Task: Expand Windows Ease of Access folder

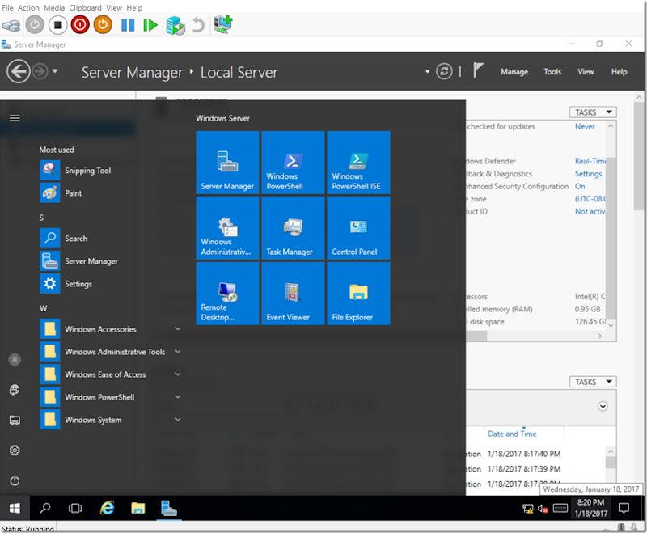Action: [110, 374]
